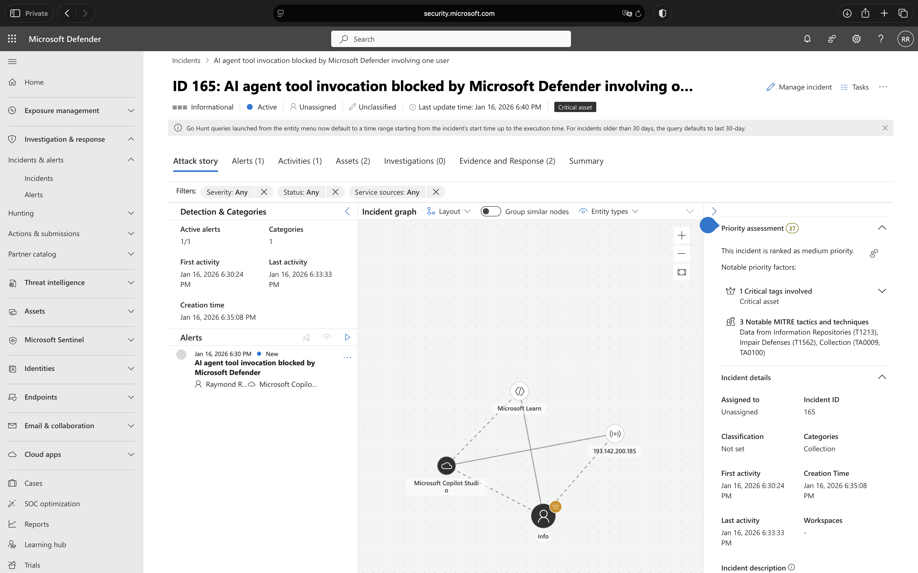Screen dimensions: 918x573
Task: Click in the Defender search field
Action: pyautogui.click(x=451, y=39)
